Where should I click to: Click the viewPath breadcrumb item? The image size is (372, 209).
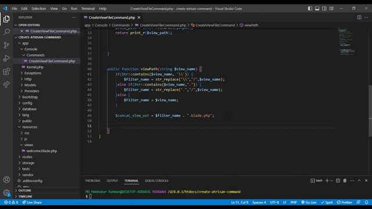click(249, 25)
